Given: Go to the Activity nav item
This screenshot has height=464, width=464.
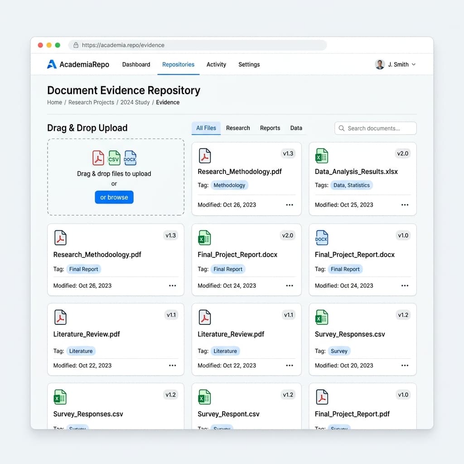Looking at the screenshot, I should 216,64.
